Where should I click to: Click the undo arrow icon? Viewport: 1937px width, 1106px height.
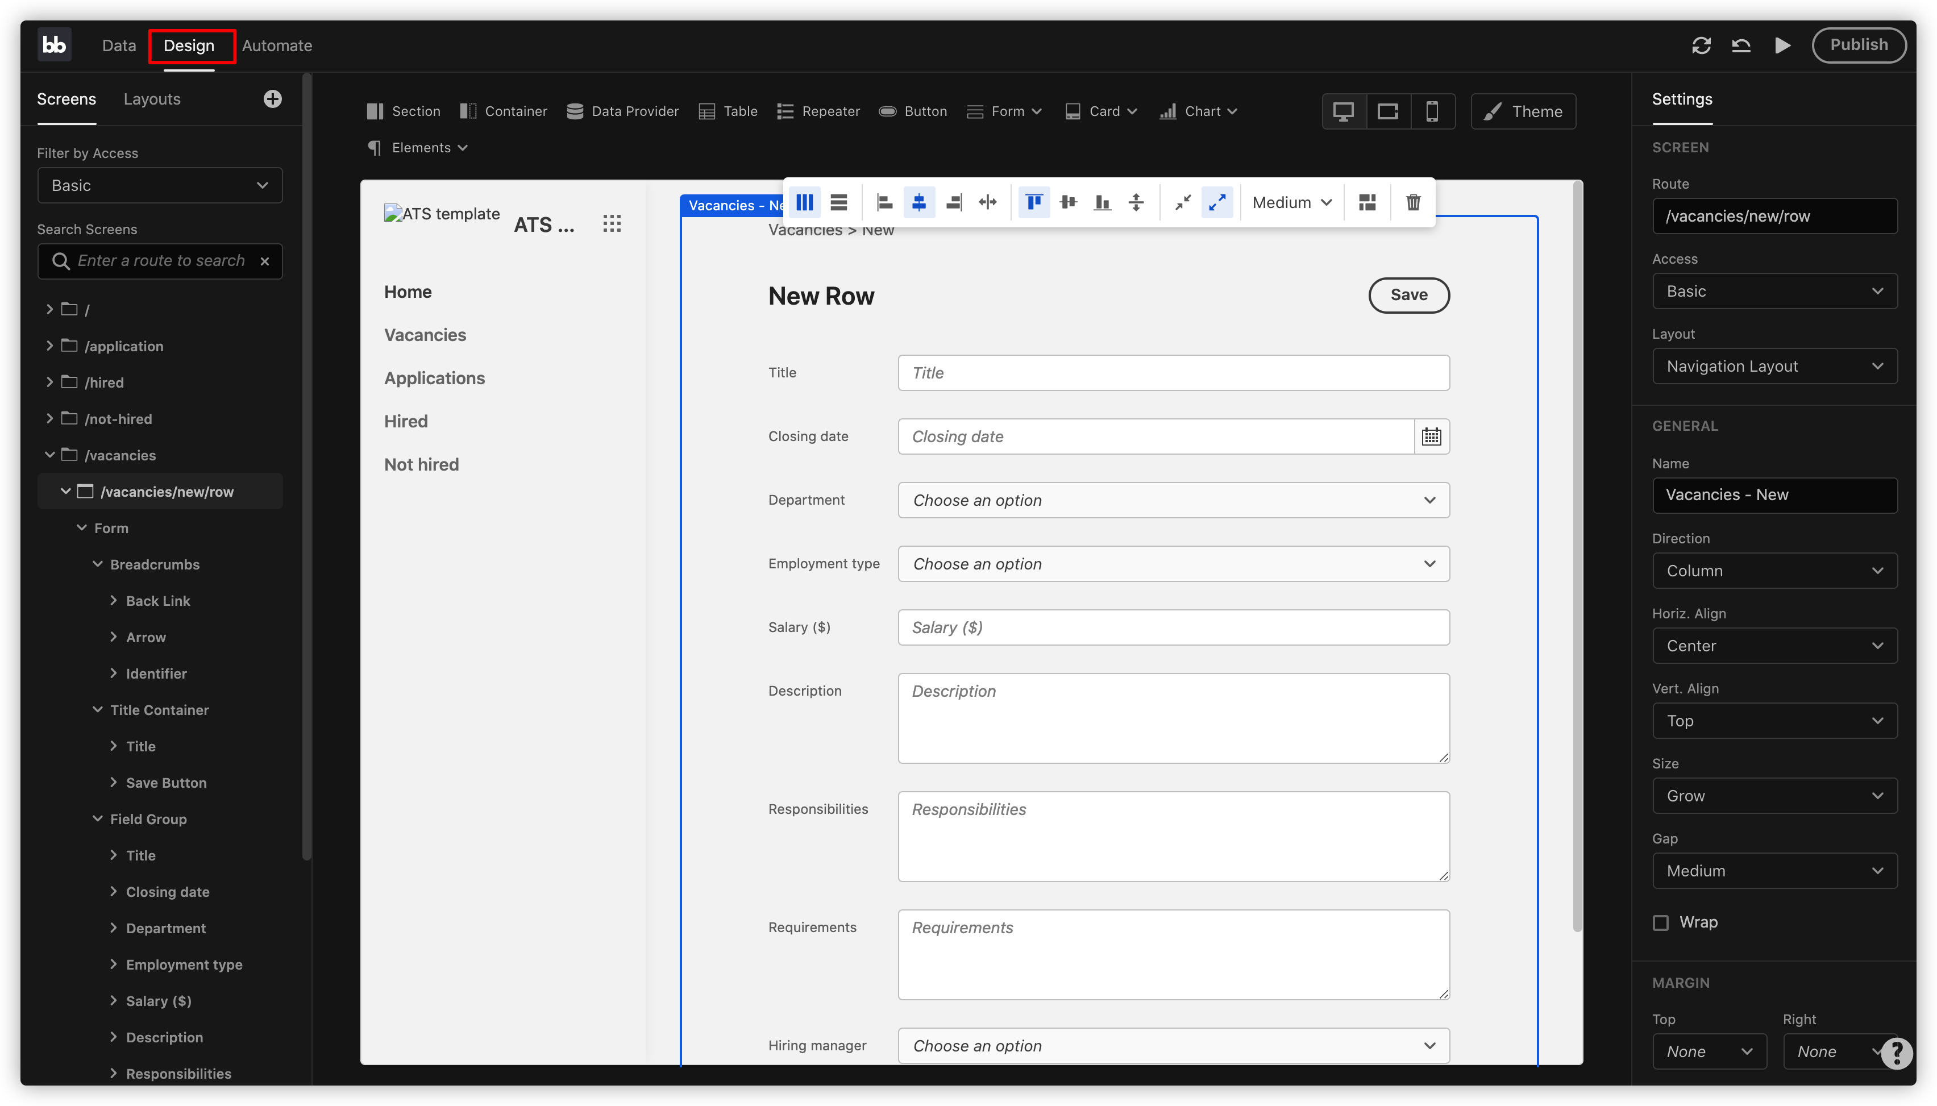point(1740,45)
